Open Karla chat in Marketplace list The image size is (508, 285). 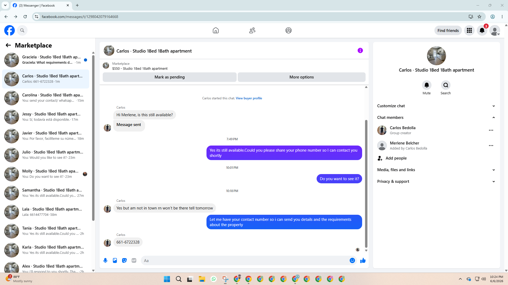click(x=46, y=250)
